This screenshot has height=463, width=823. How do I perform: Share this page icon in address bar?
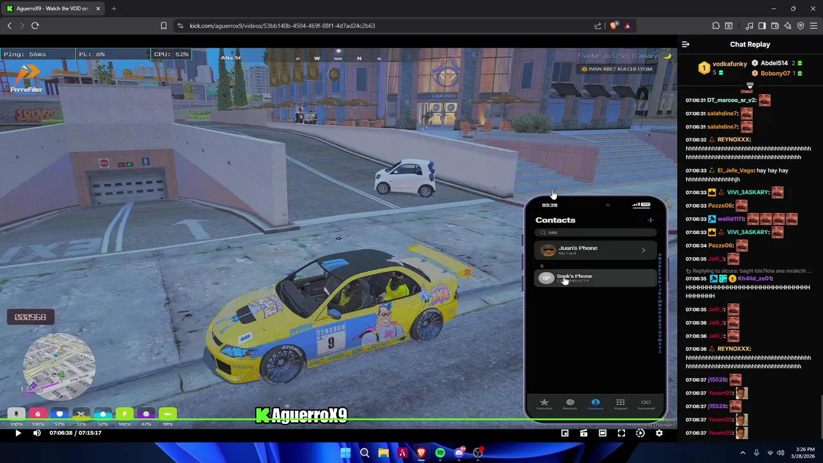pyautogui.click(x=598, y=26)
